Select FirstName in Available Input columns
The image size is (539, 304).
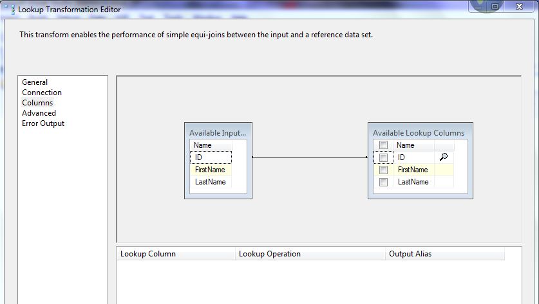(x=210, y=170)
